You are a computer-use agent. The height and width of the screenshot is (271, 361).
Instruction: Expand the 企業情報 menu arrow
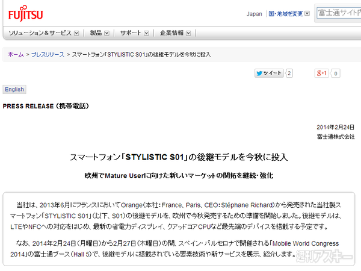(188, 33)
